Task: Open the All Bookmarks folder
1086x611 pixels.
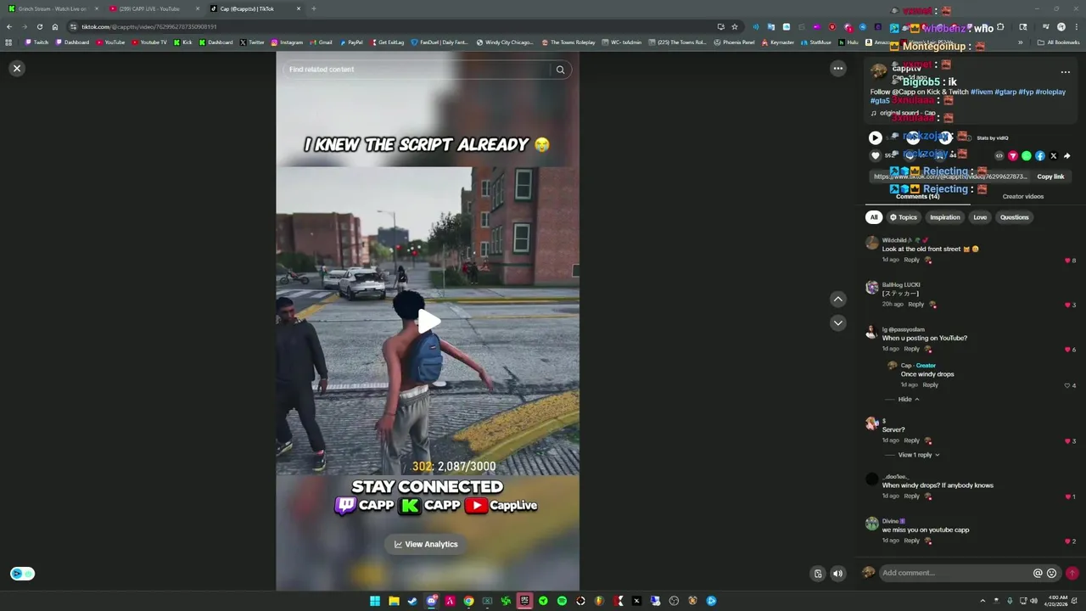Action: pos(1058,42)
